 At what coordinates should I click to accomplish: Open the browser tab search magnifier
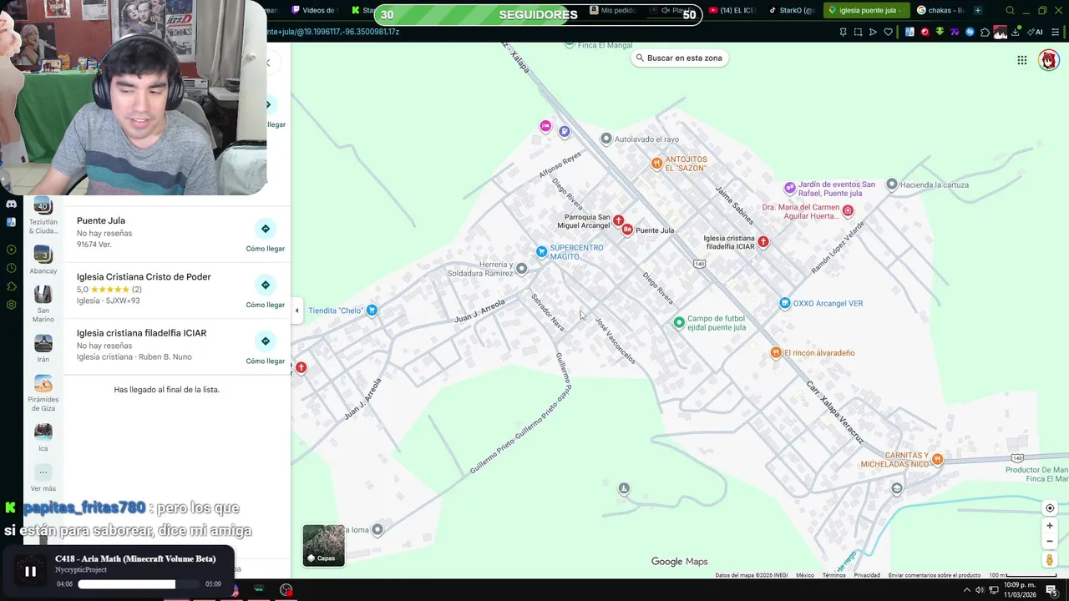[x=1010, y=10]
